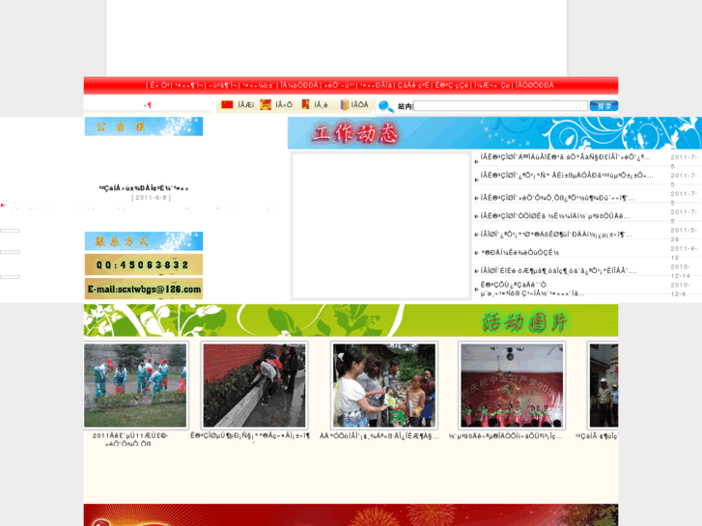Image resolution: width=702 pixels, height=526 pixels.
Task: Click the caption starting with 2011 under the cleaning photo
Action: pyautogui.click(x=130, y=439)
